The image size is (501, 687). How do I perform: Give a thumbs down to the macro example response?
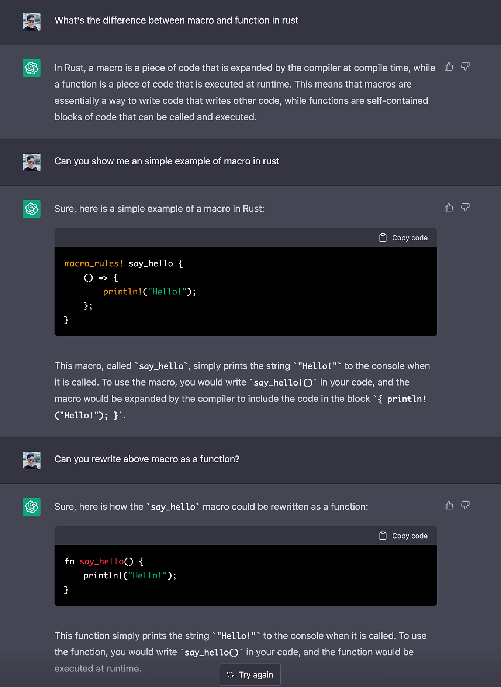465,207
